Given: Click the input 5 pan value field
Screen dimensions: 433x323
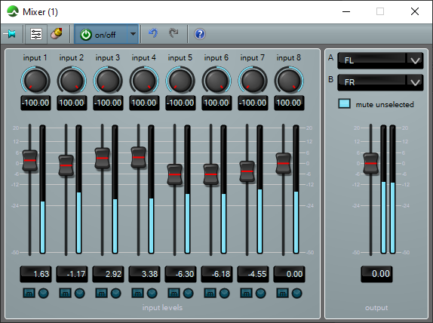Looking at the screenshot, I should pyautogui.click(x=180, y=103).
